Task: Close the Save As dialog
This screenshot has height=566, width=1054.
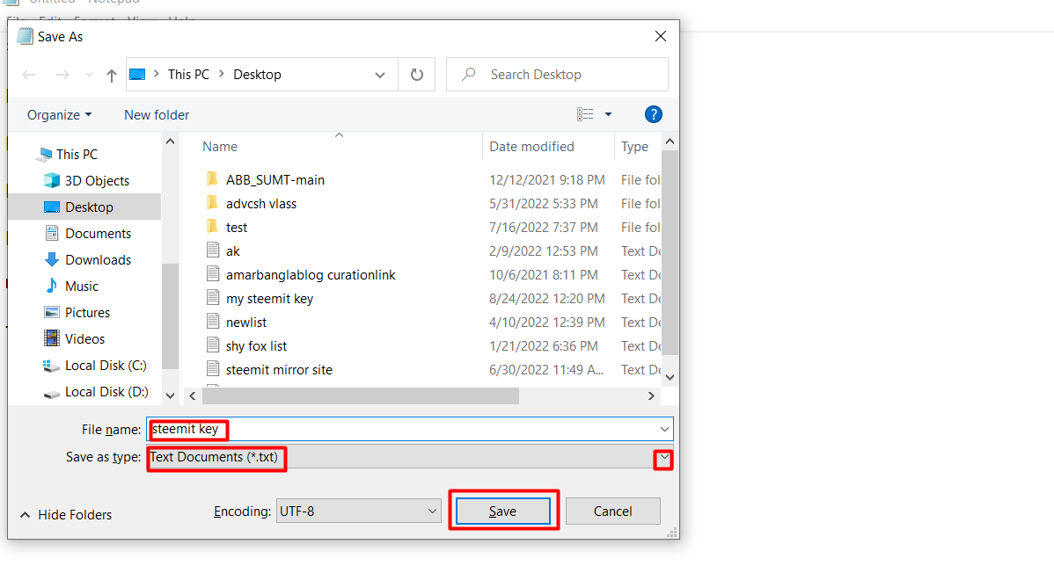Action: 661,36
